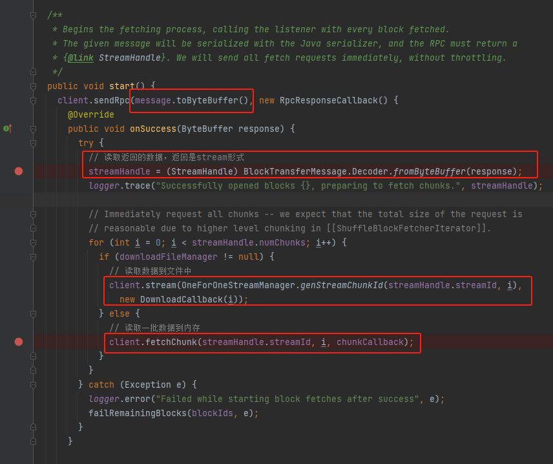
Task: Click the override gutter icon beside onSuccess
Action: (x=7, y=129)
